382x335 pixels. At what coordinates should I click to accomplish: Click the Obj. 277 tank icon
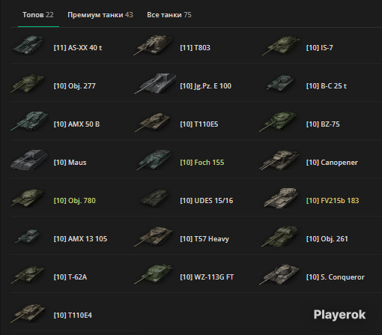(x=28, y=83)
